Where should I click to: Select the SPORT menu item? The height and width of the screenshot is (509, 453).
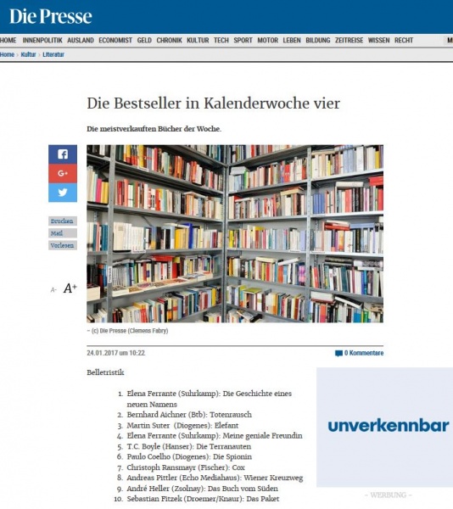[x=243, y=40]
